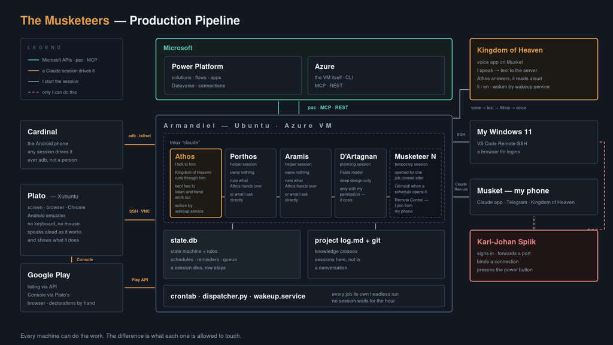Viewport: 613px width, 345px height.
Task: Select the Cardinal card
Action: (x=72, y=144)
